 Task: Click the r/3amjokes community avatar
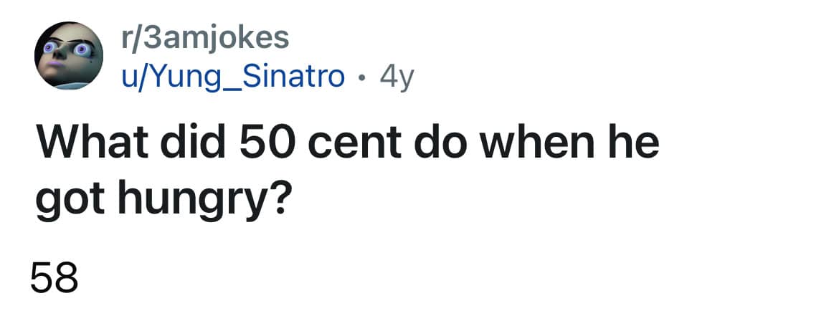(69, 56)
